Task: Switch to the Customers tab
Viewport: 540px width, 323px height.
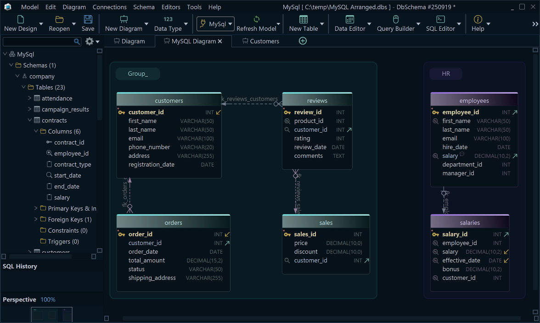Action: click(264, 41)
